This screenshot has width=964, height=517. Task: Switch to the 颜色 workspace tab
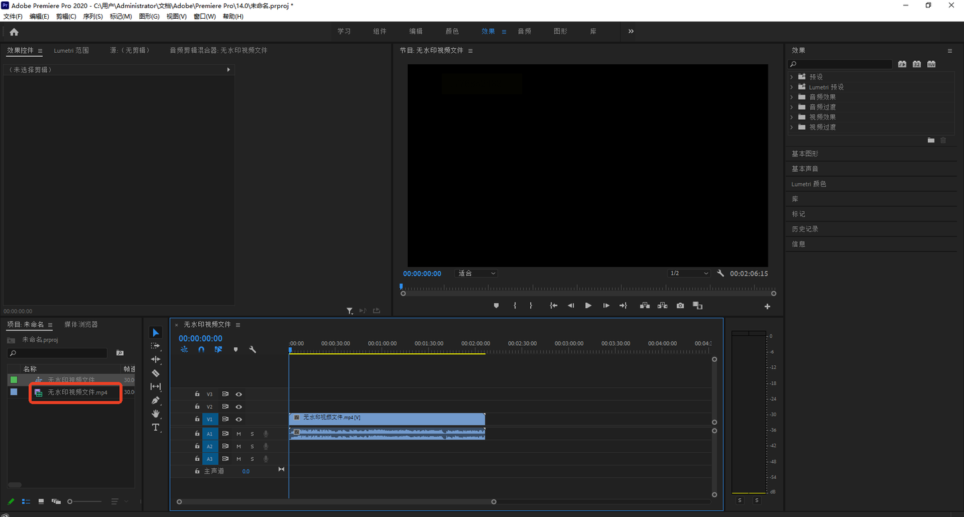pos(452,31)
